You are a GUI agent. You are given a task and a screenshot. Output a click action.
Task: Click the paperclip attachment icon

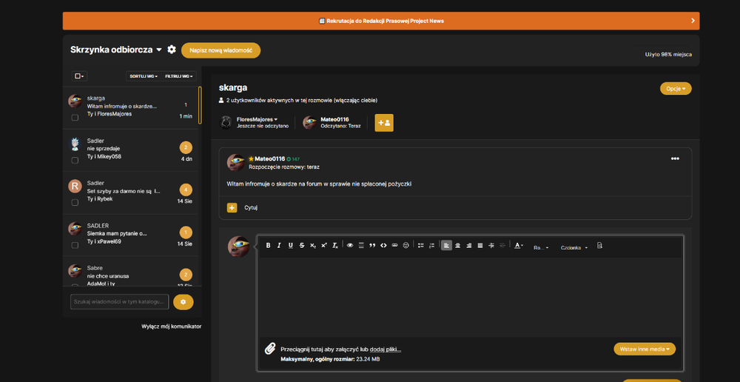(x=269, y=349)
